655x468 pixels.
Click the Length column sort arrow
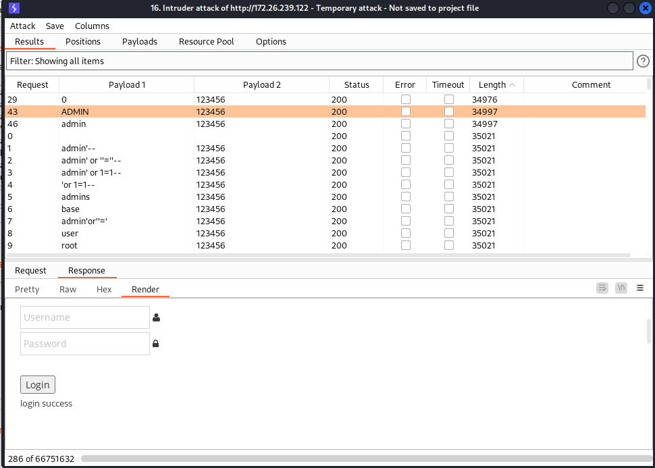pos(513,85)
